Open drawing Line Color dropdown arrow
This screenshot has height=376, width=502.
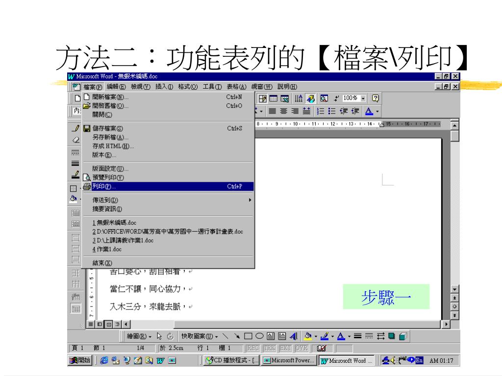tap(333, 336)
